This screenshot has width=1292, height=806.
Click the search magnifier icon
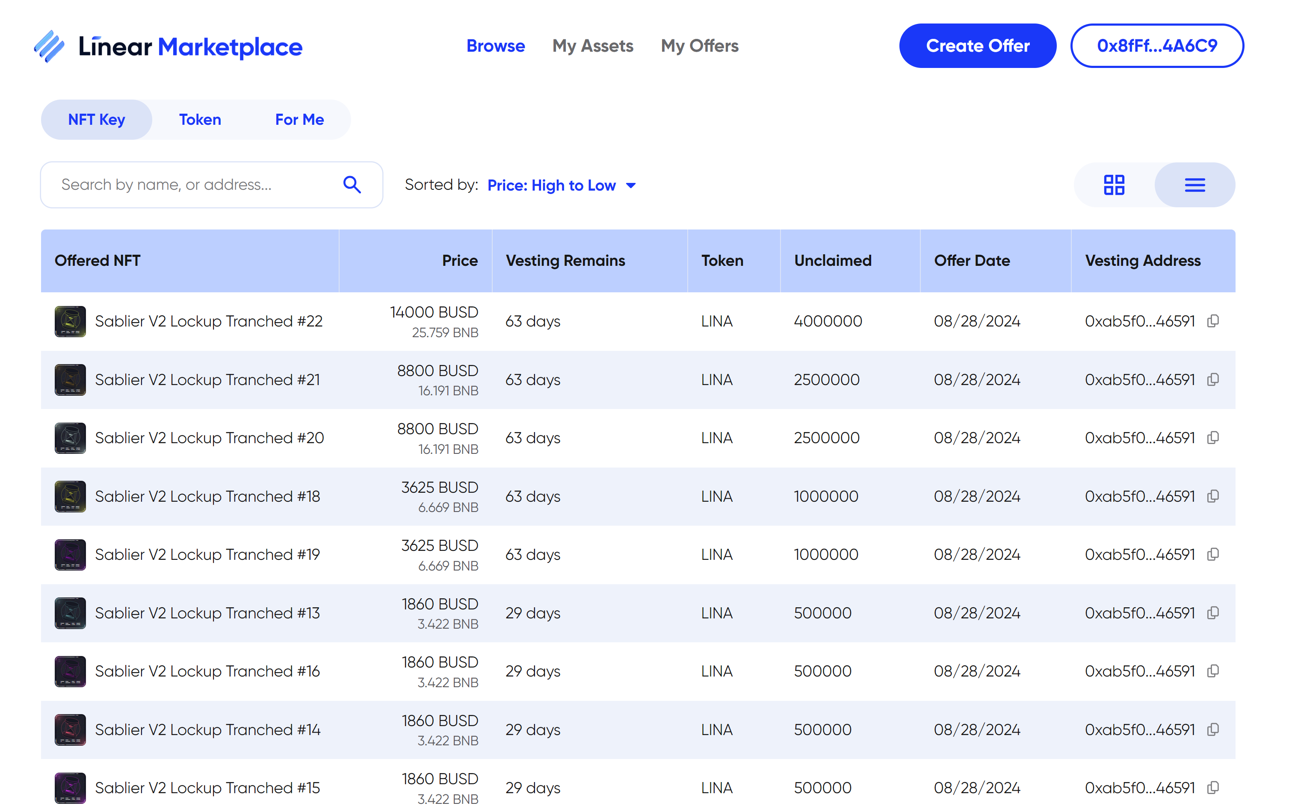pos(352,185)
